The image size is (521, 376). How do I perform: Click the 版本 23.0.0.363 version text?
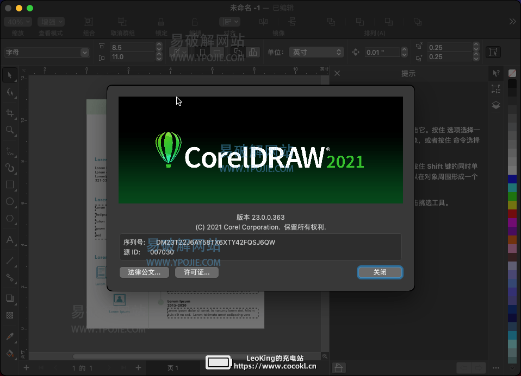260,218
